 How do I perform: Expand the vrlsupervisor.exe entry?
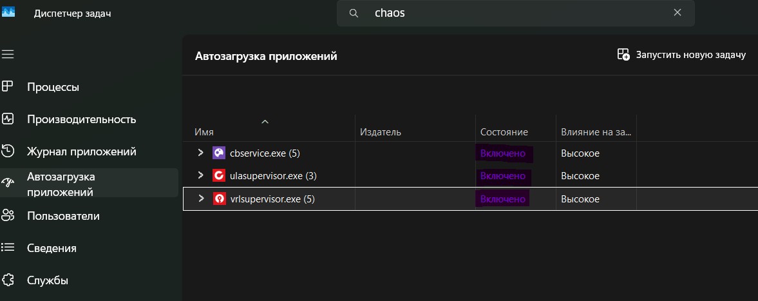tap(200, 199)
